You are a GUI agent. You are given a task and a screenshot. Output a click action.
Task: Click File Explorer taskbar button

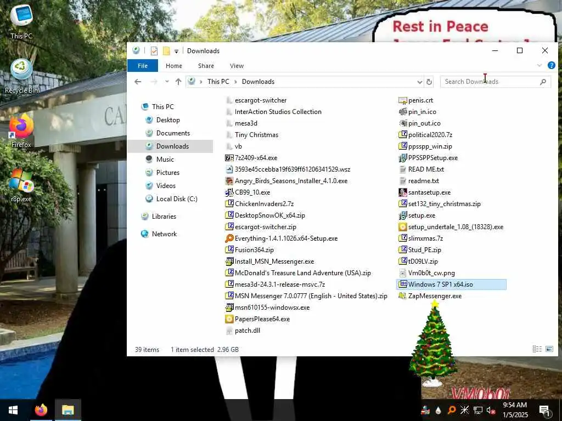click(68, 410)
